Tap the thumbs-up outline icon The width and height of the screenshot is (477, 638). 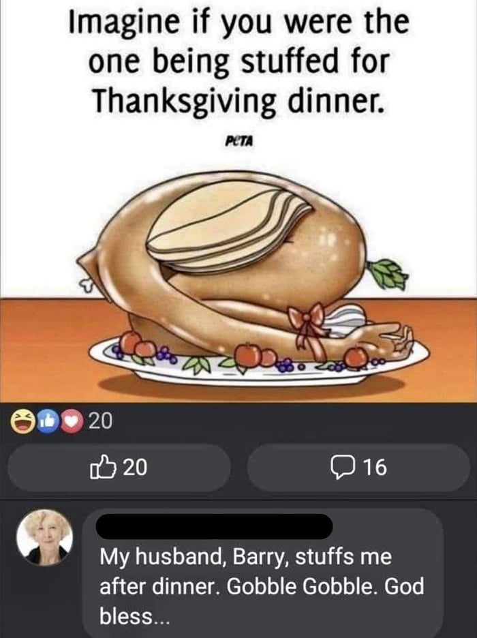[x=99, y=468]
